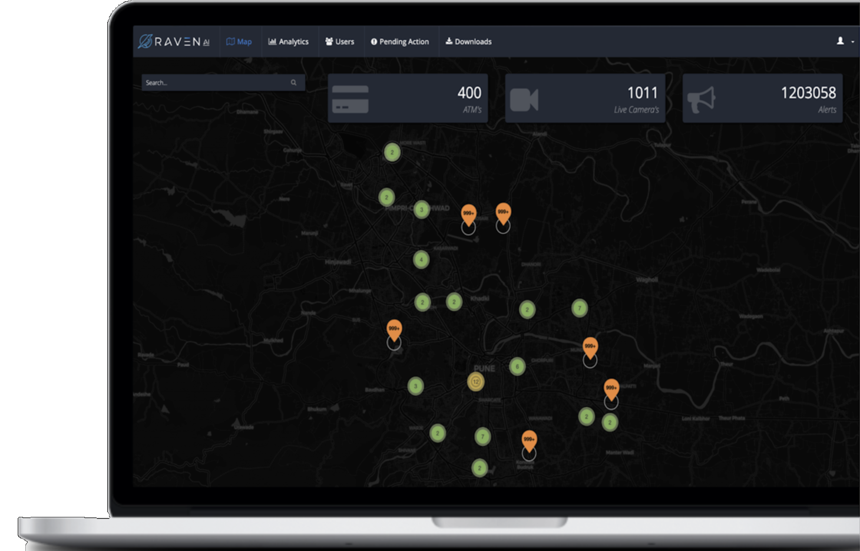Go to the Users section
The width and height of the screenshot is (860, 551).
click(x=340, y=42)
